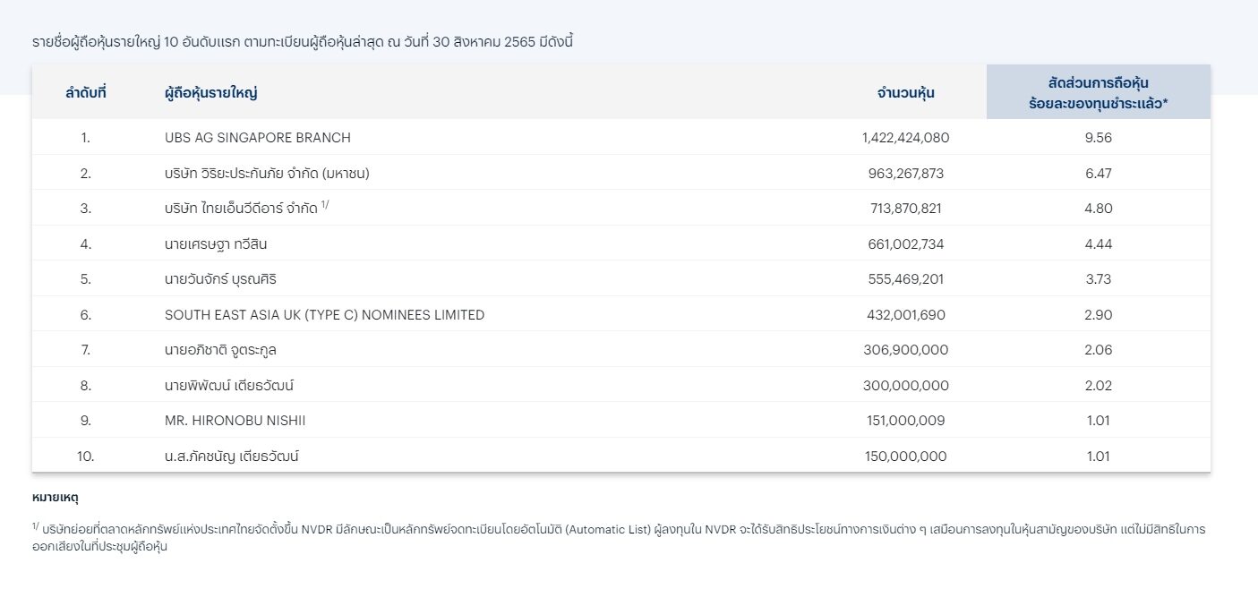Select UBS AG SINGAPORE BRANCH shareholder name
The width and height of the screenshot is (1258, 606).
(258, 138)
